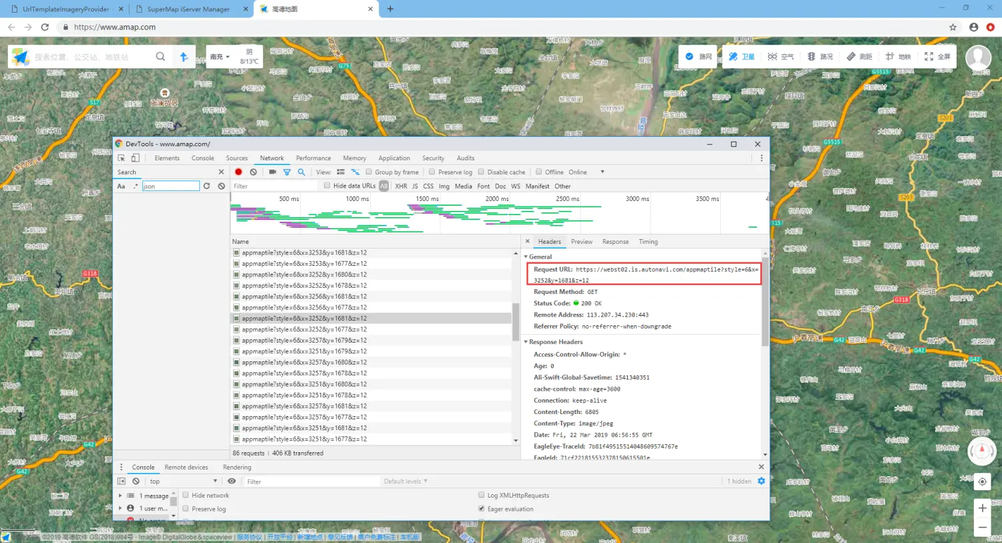1002x543 pixels.
Task: Center the map on my location
Action: (x=982, y=482)
